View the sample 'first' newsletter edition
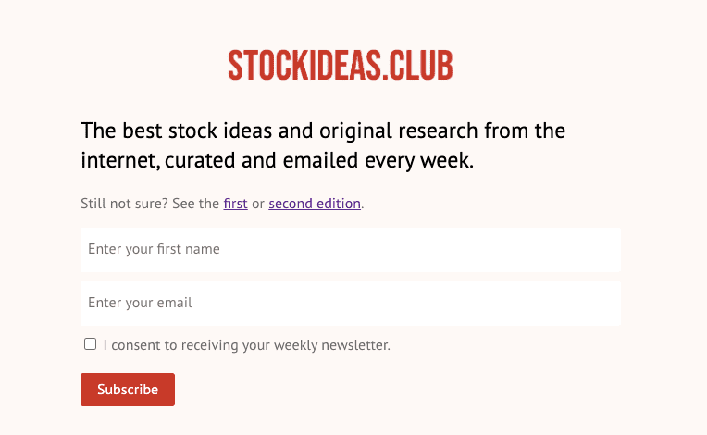The height and width of the screenshot is (435, 707). coord(235,204)
